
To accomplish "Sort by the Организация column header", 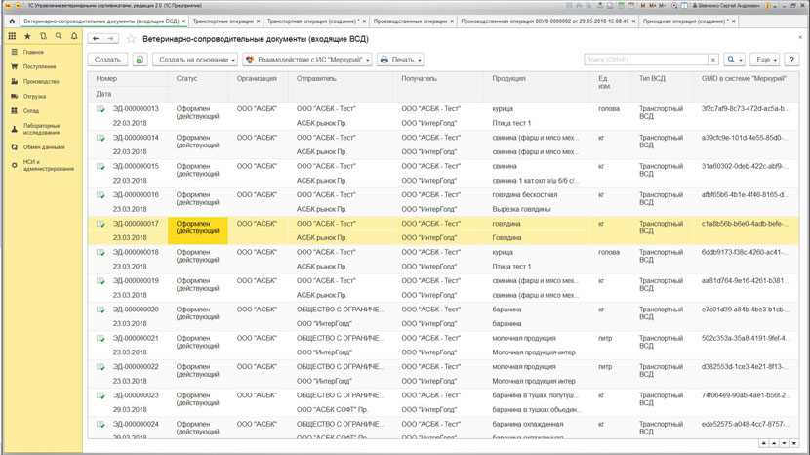I will (257, 78).
